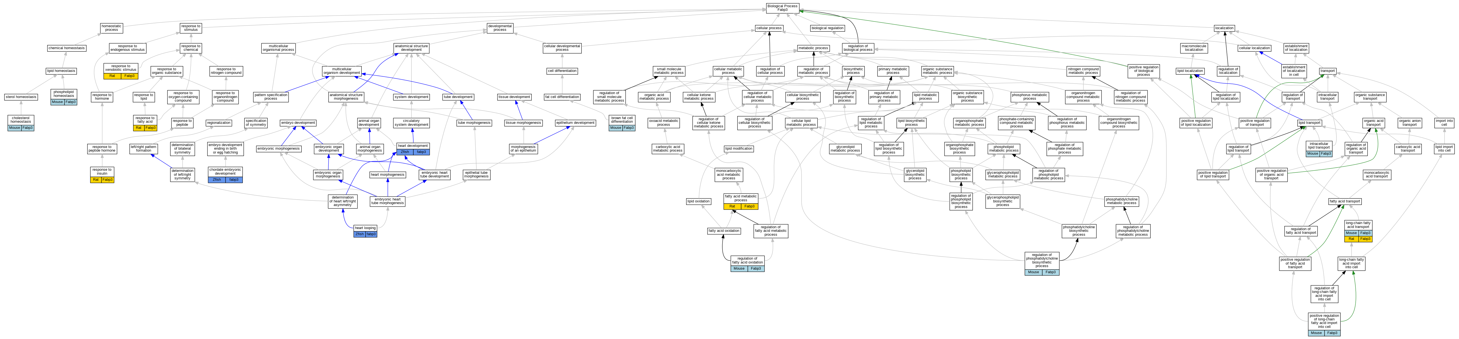1459x339 pixels.
Task: Select the 'heart development' node
Action: pos(413,149)
